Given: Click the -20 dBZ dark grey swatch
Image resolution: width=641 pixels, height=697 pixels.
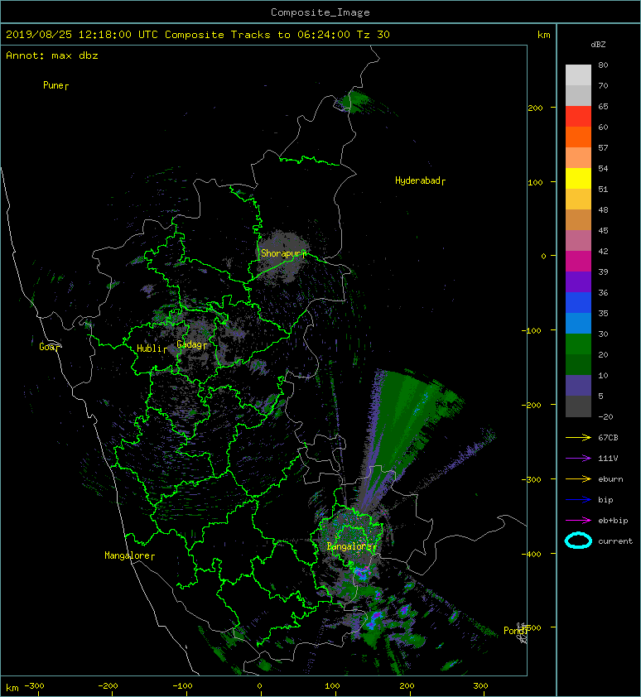Looking at the screenshot, I should [578, 406].
